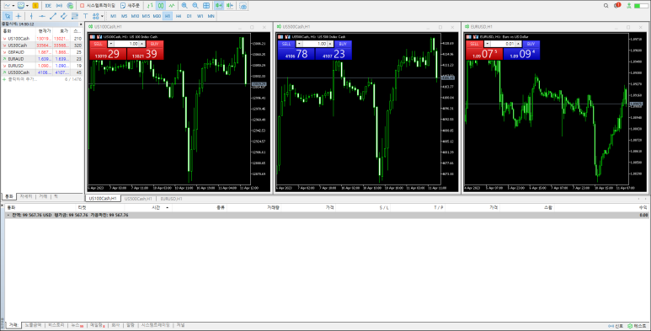Open the details tab in Market Watch
Screen dimensions: 651x331
point(26,196)
